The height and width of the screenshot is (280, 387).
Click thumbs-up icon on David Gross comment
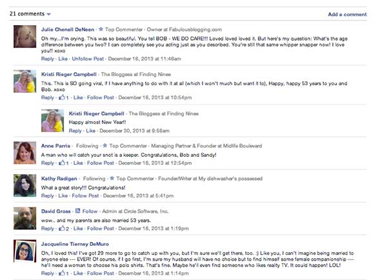click(62, 228)
